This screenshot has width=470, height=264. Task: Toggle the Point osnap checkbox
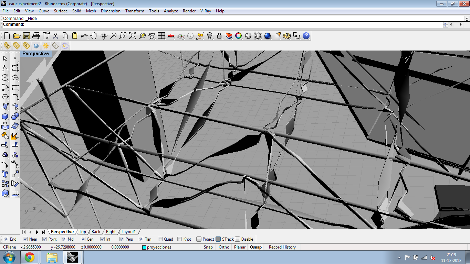click(x=44, y=239)
